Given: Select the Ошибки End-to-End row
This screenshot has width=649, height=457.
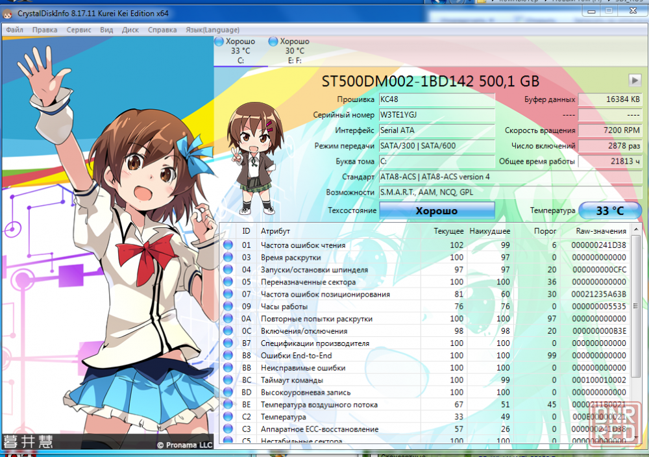Looking at the screenshot, I should (x=425, y=355).
